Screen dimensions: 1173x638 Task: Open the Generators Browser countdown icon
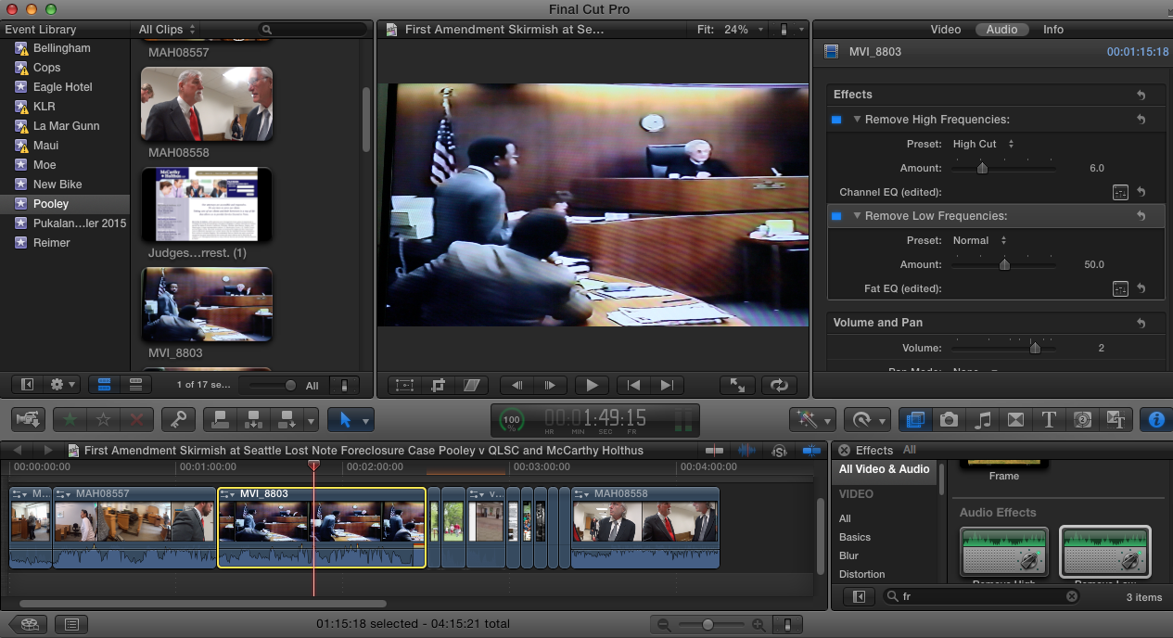[x=1082, y=419]
